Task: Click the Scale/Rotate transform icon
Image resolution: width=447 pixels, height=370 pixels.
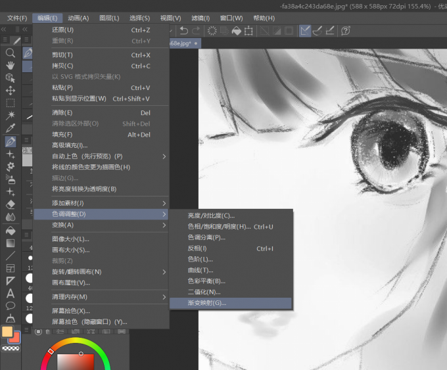Action: (x=248, y=30)
